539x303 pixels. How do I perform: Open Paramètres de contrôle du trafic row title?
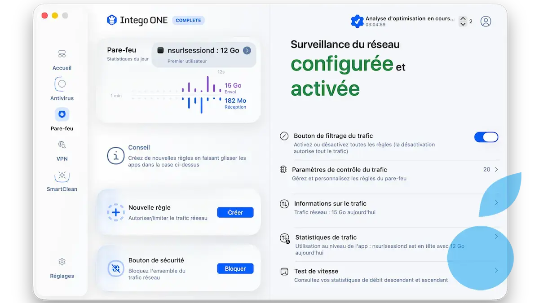(x=340, y=170)
